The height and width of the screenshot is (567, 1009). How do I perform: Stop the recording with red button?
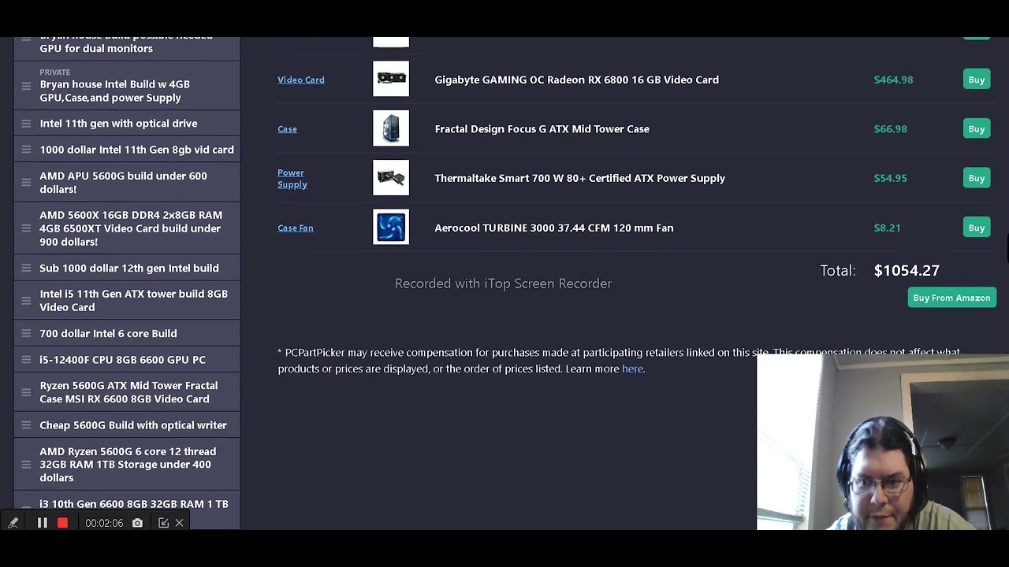[63, 523]
